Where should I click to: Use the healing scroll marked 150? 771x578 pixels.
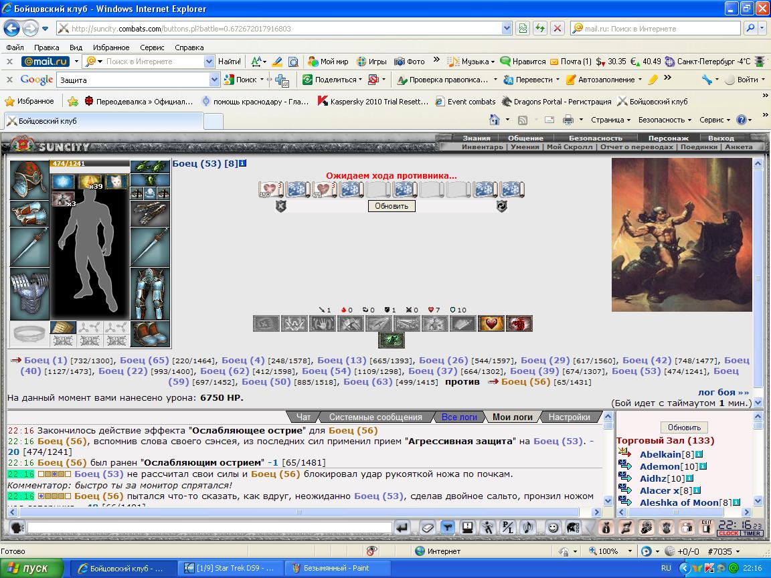coord(272,190)
